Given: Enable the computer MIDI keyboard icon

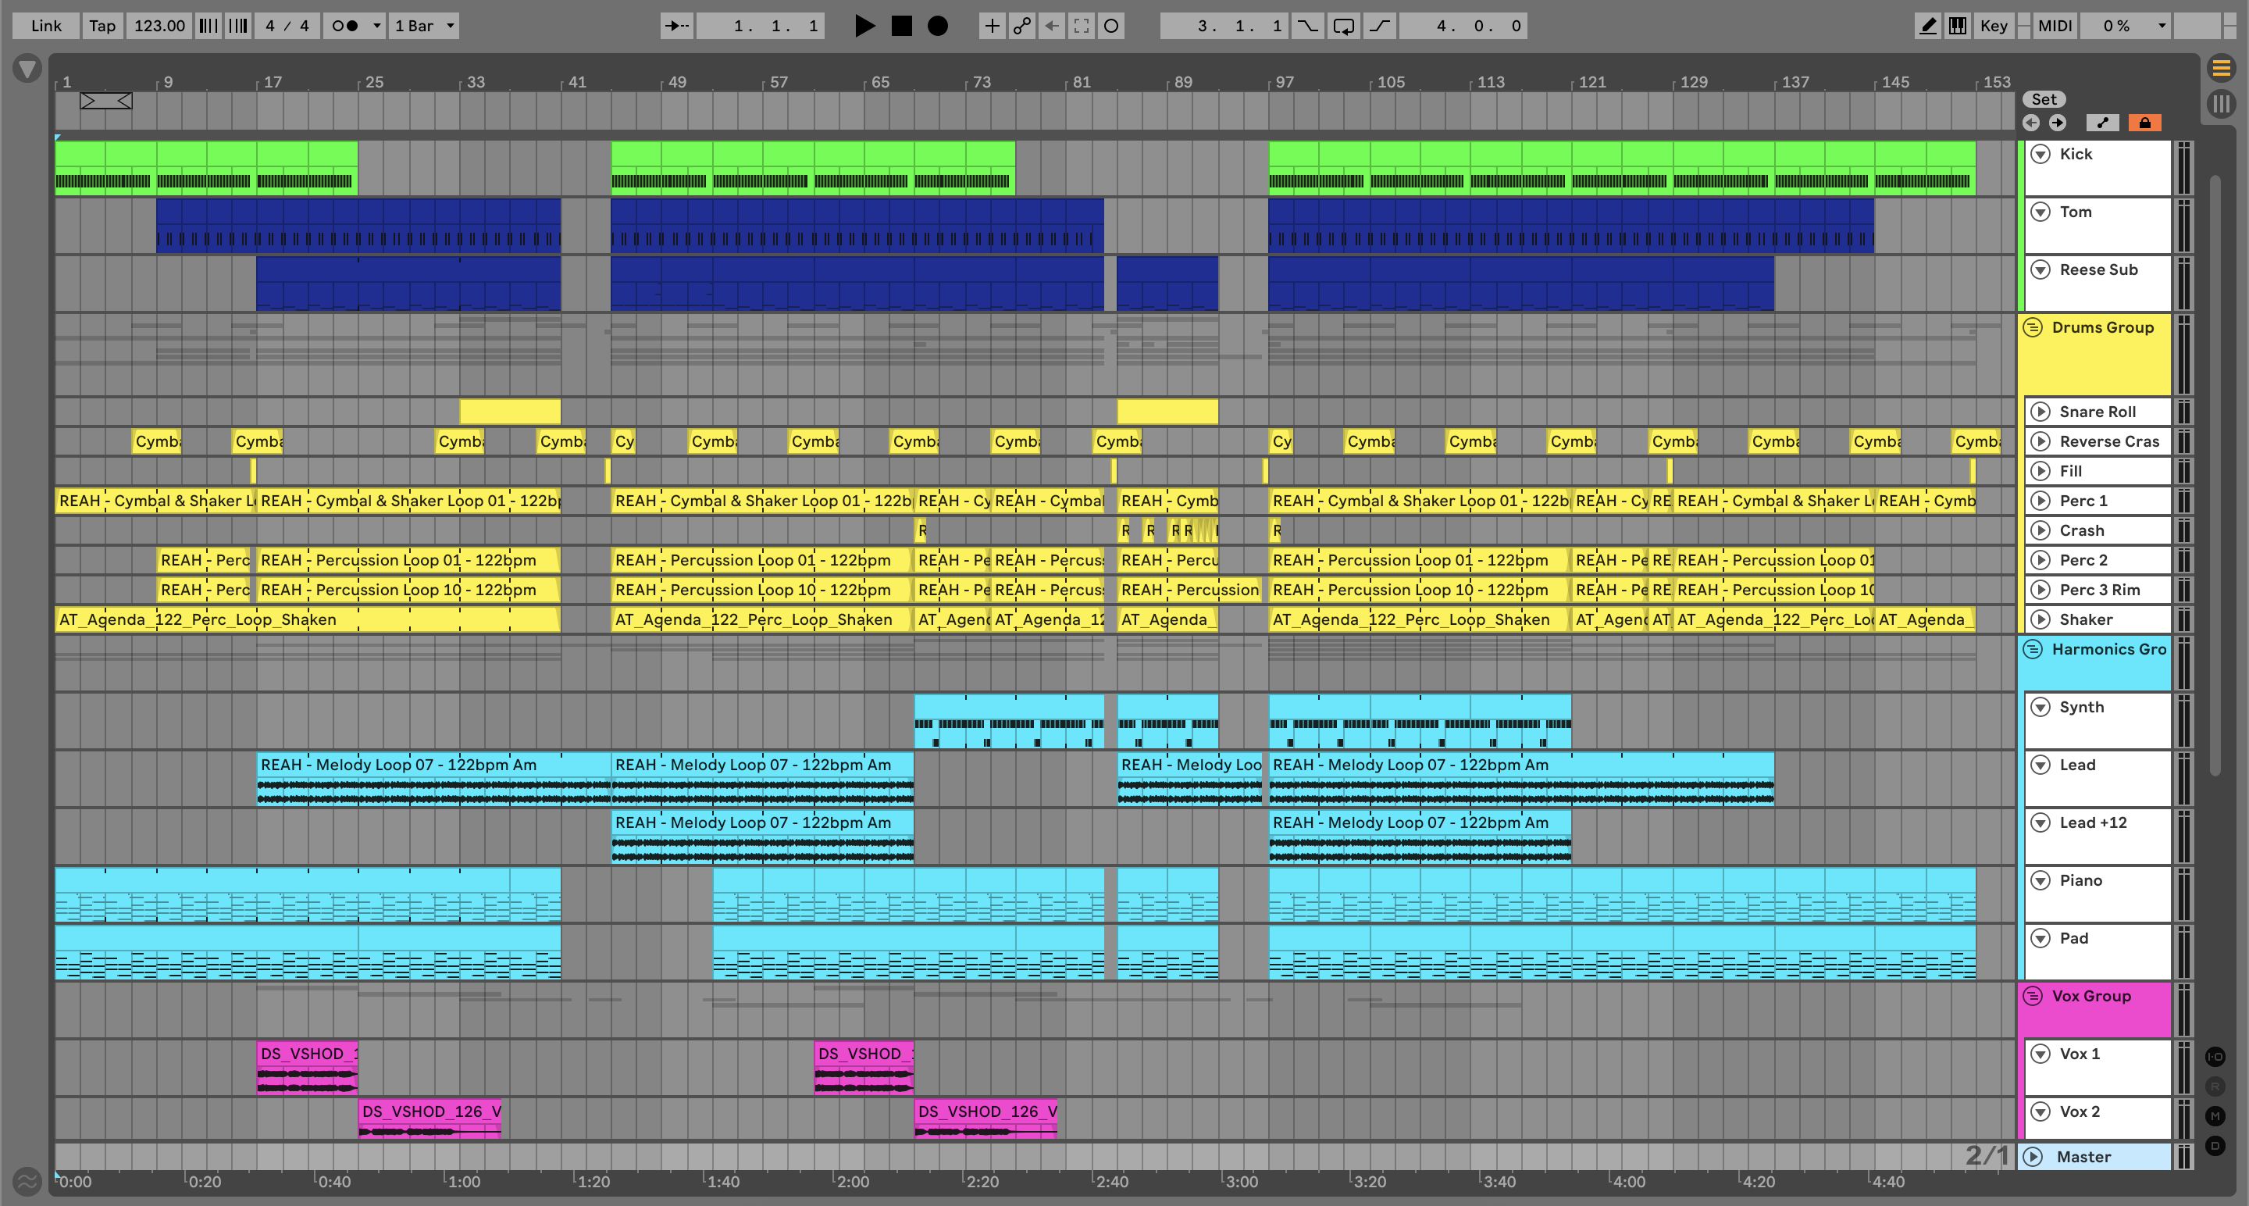Looking at the screenshot, I should [x=1958, y=27].
